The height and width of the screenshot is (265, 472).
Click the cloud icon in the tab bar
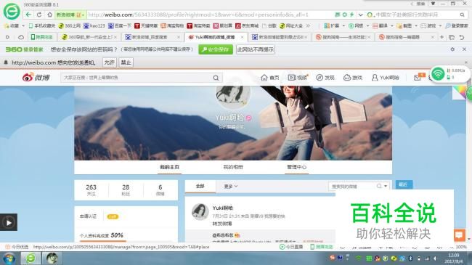[x=21, y=37]
